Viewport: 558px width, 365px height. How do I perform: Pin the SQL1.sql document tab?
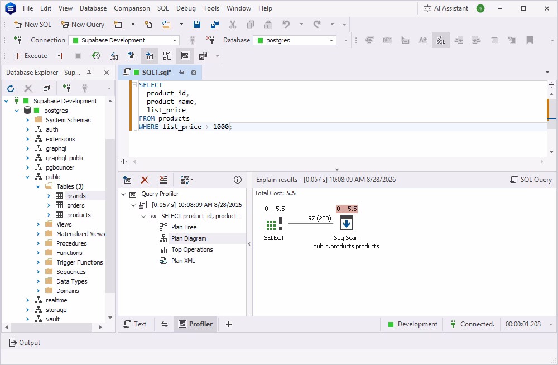[181, 73]
